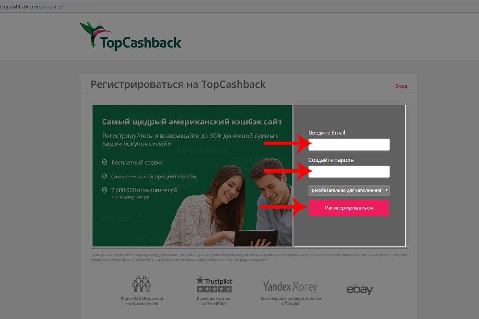
Task: Click checkmark icon beside Самый высокий процент кэшбэк
Action: point(104,176)
